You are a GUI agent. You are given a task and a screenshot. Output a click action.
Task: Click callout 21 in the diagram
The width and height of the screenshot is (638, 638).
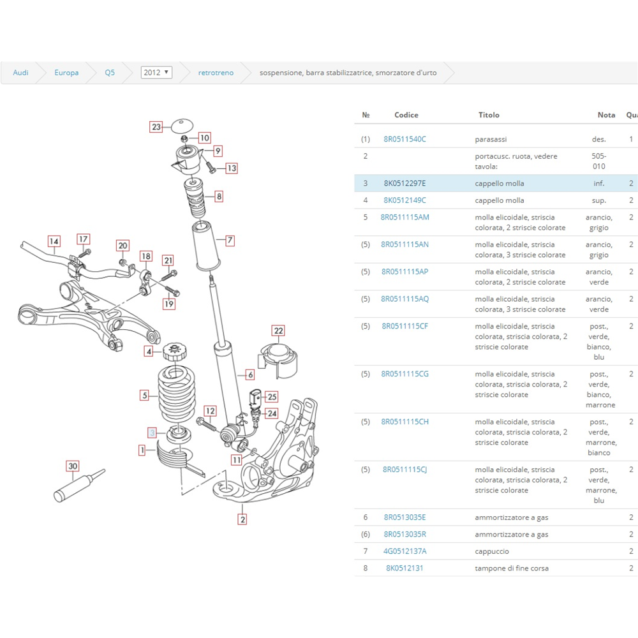tap(168, 260)
